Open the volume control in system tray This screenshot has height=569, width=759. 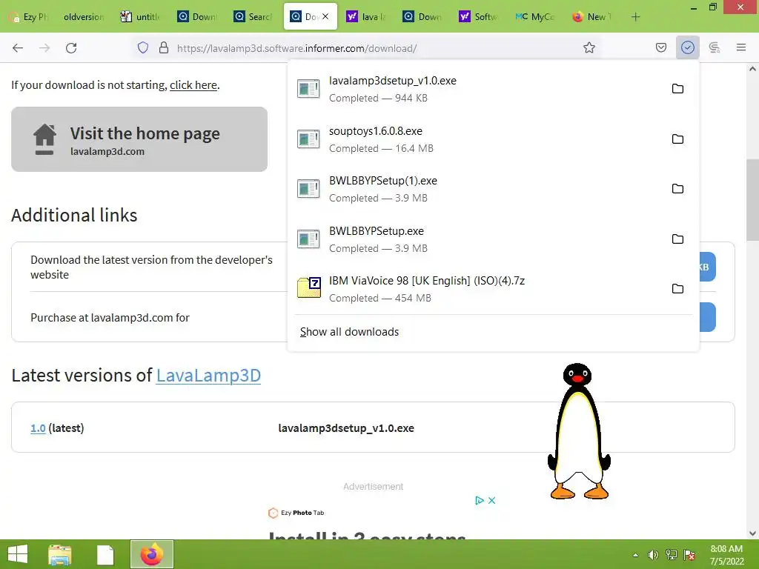coord(653,555)
